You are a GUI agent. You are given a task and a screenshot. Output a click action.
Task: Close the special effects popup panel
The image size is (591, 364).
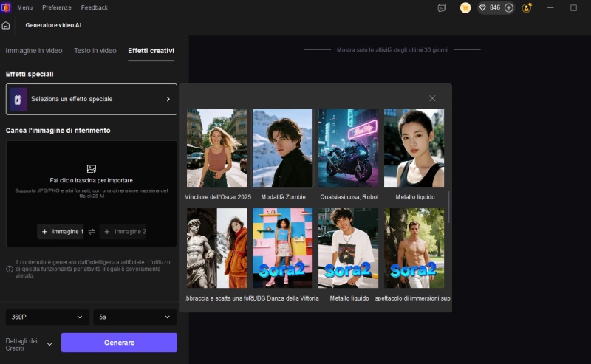(432, 98)
